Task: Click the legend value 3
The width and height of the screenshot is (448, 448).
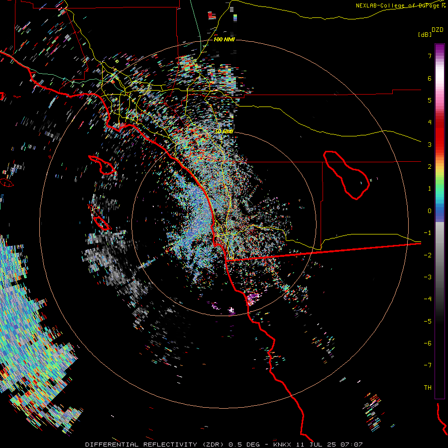Action: point(430,144)
